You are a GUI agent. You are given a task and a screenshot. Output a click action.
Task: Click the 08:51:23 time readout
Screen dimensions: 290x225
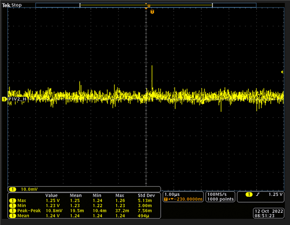265,216
